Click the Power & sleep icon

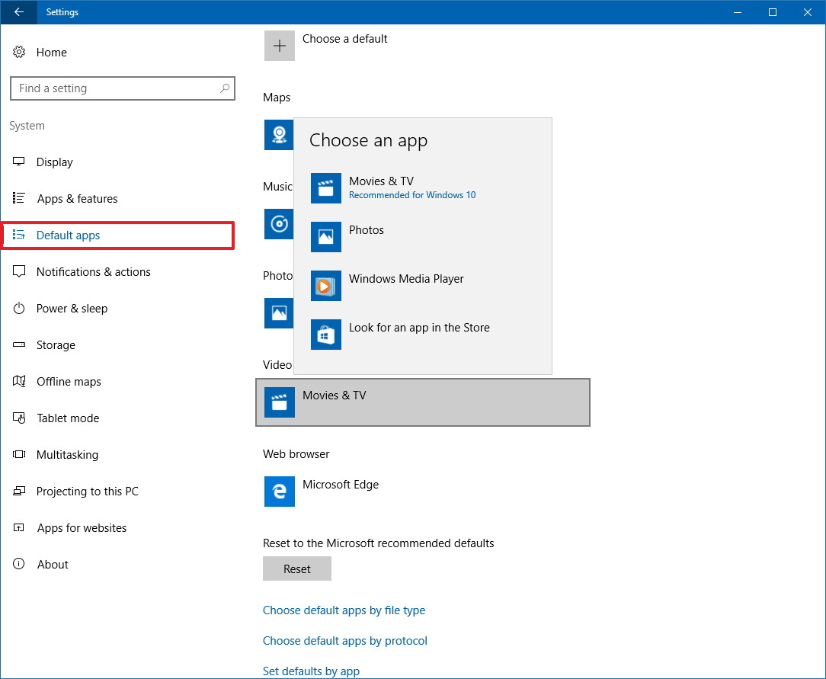[19, 308]
